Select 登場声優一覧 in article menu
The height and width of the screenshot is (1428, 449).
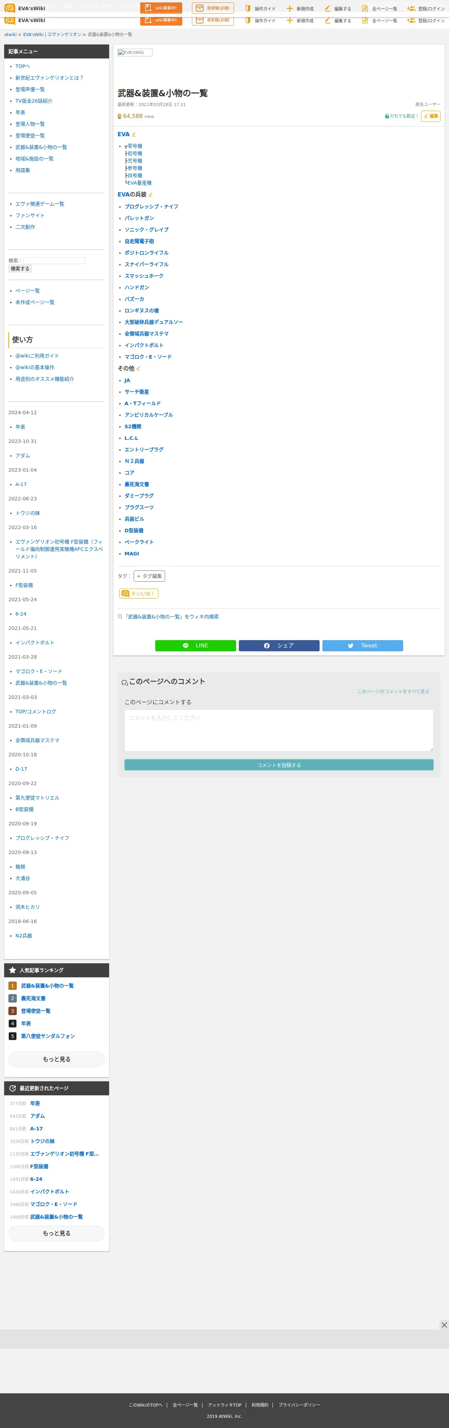point(30,90)
